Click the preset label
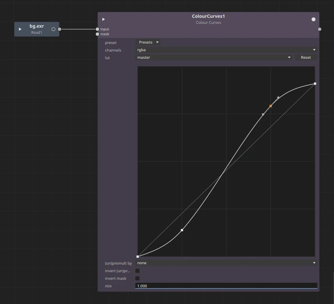 [111, 42]
